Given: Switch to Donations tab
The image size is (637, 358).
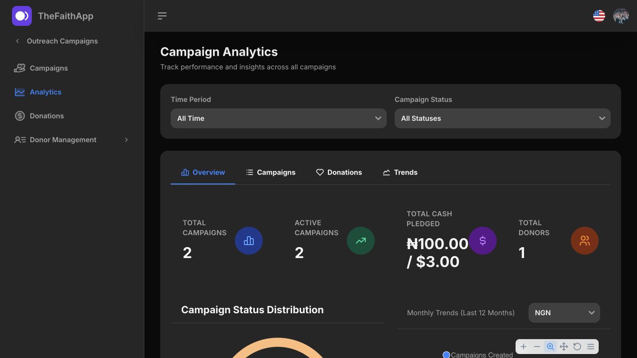Looking at the screenshot, I should click(x=339, y=173).
